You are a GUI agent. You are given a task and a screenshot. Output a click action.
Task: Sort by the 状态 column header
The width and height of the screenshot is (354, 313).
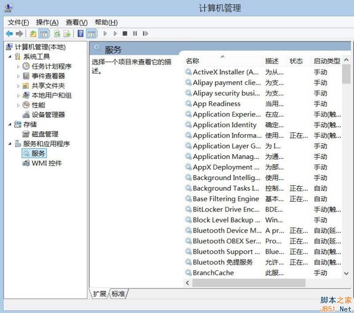(x=298, y=61)
